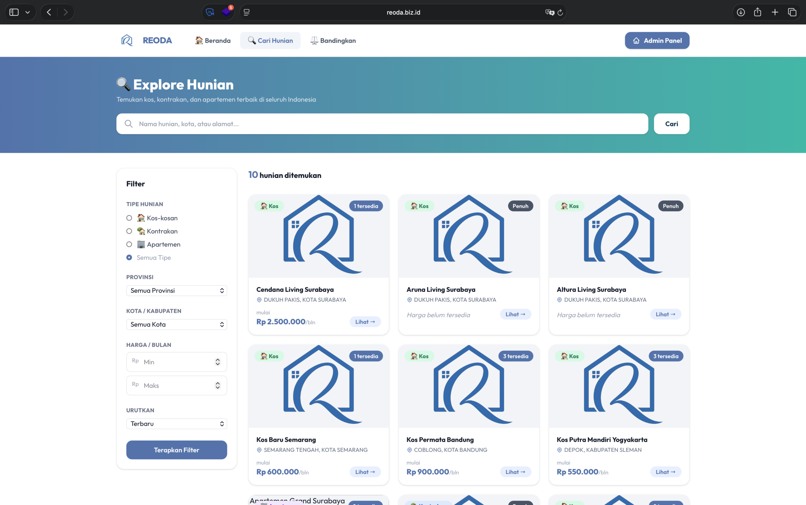
Task: Click Lihat on Cendana Living Surabaya
Action: pyautogui.click(x=365, y=322)
